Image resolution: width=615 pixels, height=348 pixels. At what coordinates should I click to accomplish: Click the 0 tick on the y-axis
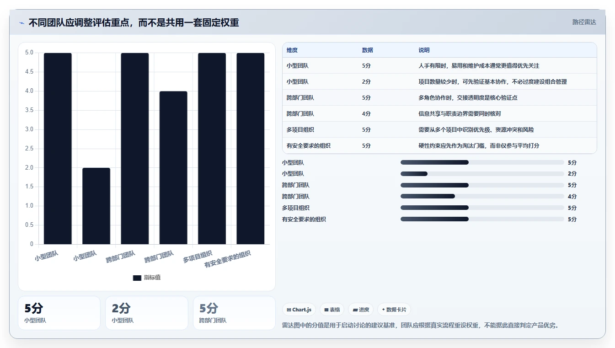[32, 244]
